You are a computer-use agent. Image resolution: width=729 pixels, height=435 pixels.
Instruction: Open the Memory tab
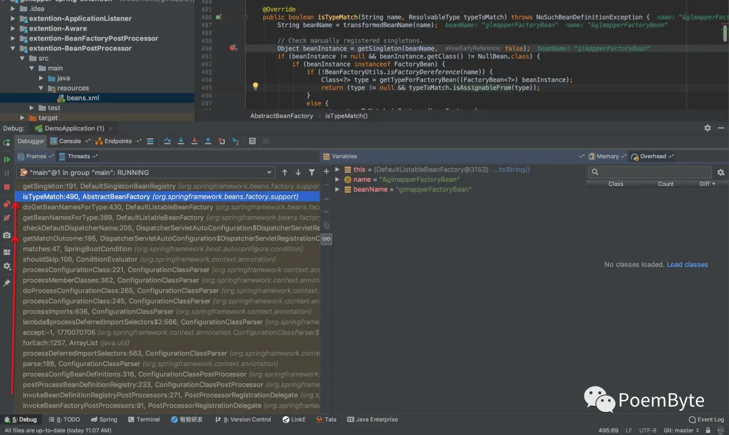point(607,156)
